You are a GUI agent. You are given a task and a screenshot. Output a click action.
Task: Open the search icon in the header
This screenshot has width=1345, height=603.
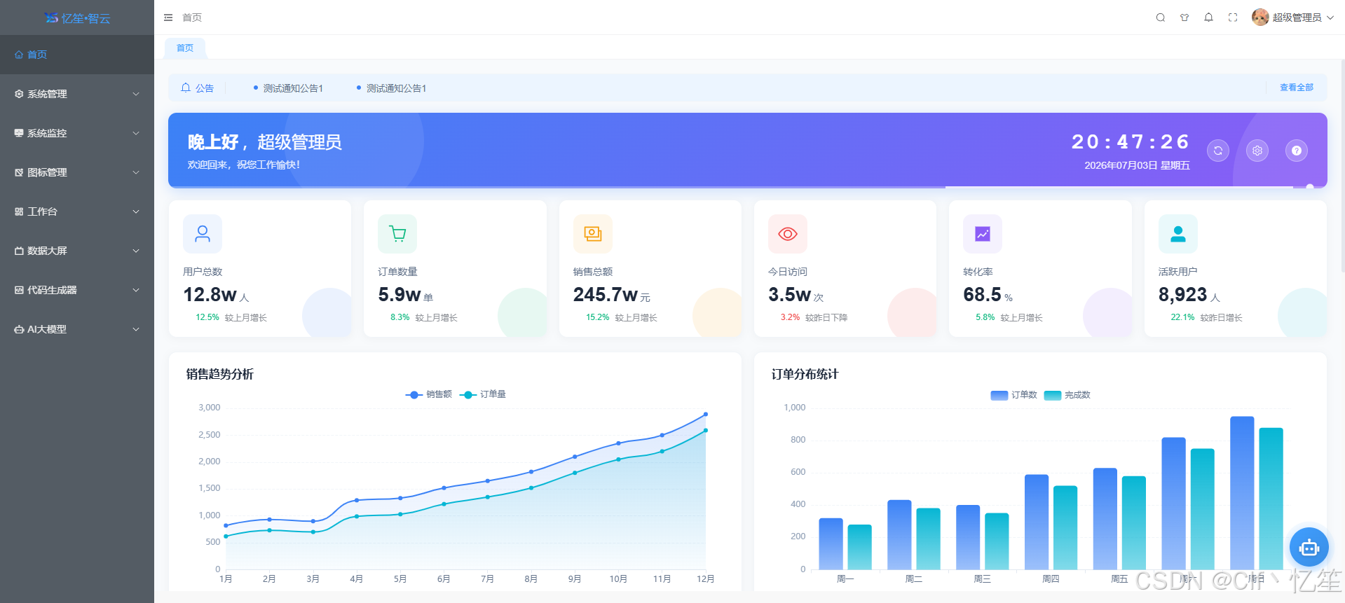click(1161, 18)
